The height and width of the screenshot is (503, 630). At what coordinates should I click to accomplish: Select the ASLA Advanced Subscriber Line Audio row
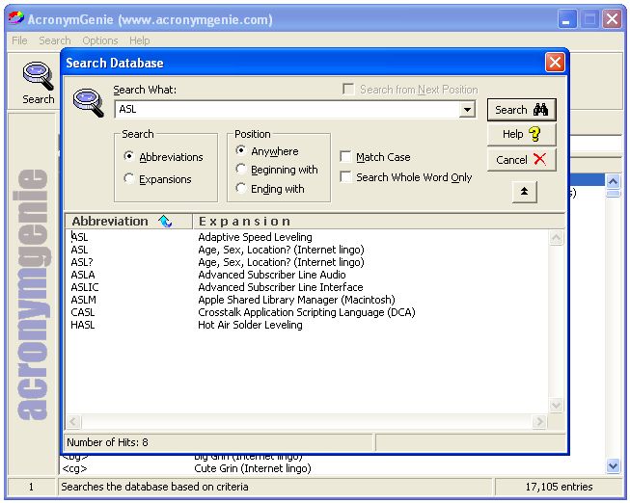click(308, 275)
